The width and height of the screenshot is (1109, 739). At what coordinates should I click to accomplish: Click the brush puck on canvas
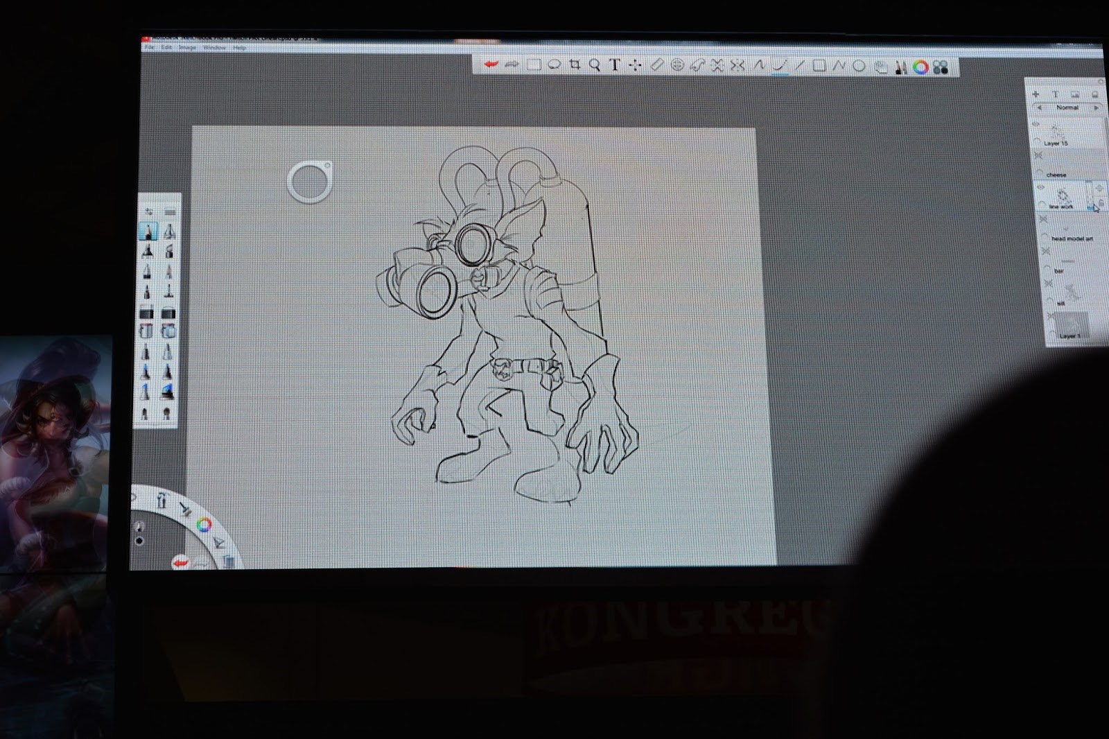[x=310, y=182]
